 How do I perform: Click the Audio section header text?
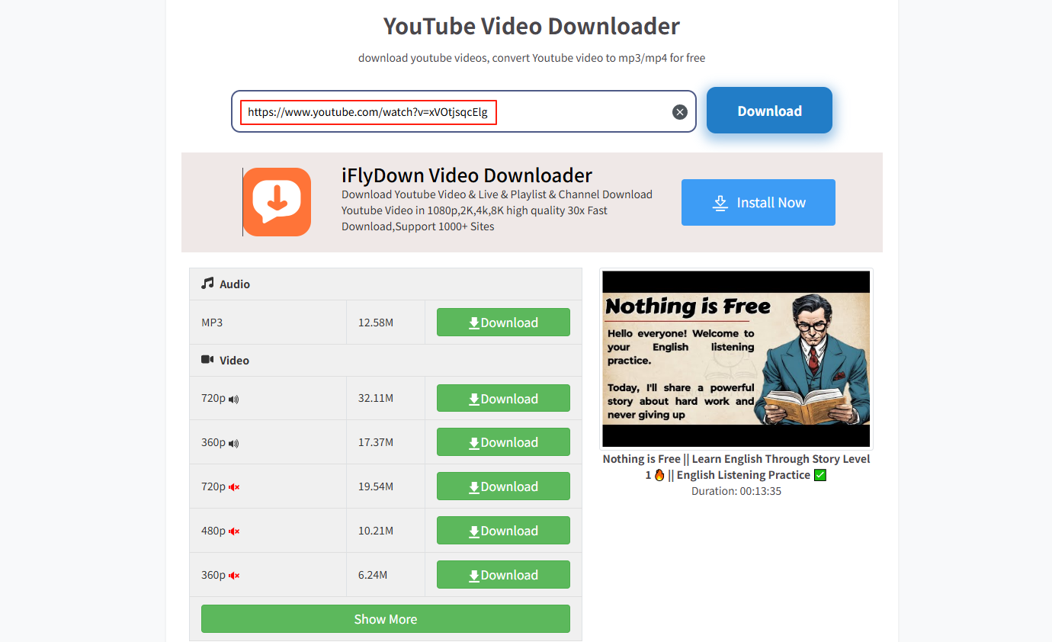[x=235, y=284]
